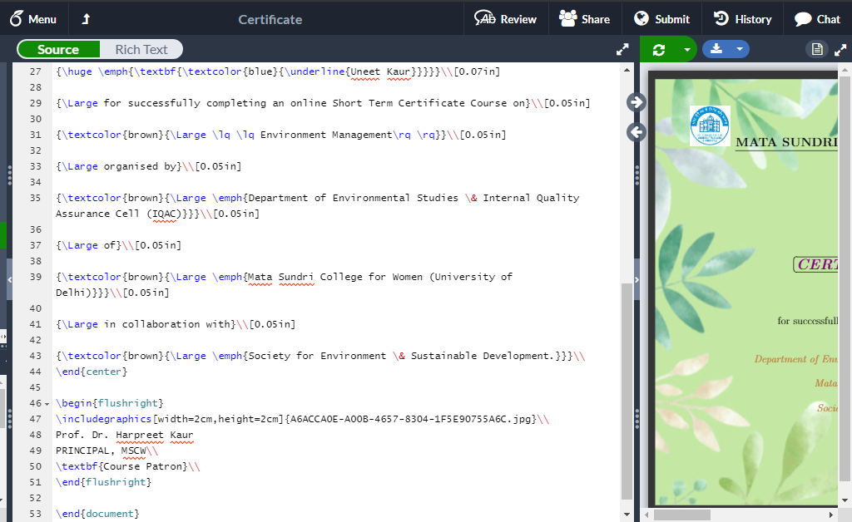Viewport: 852px width, 522px height.
Task: Click 'Short Term Certificate Course' on line 29
Action: tap(419, 103)
